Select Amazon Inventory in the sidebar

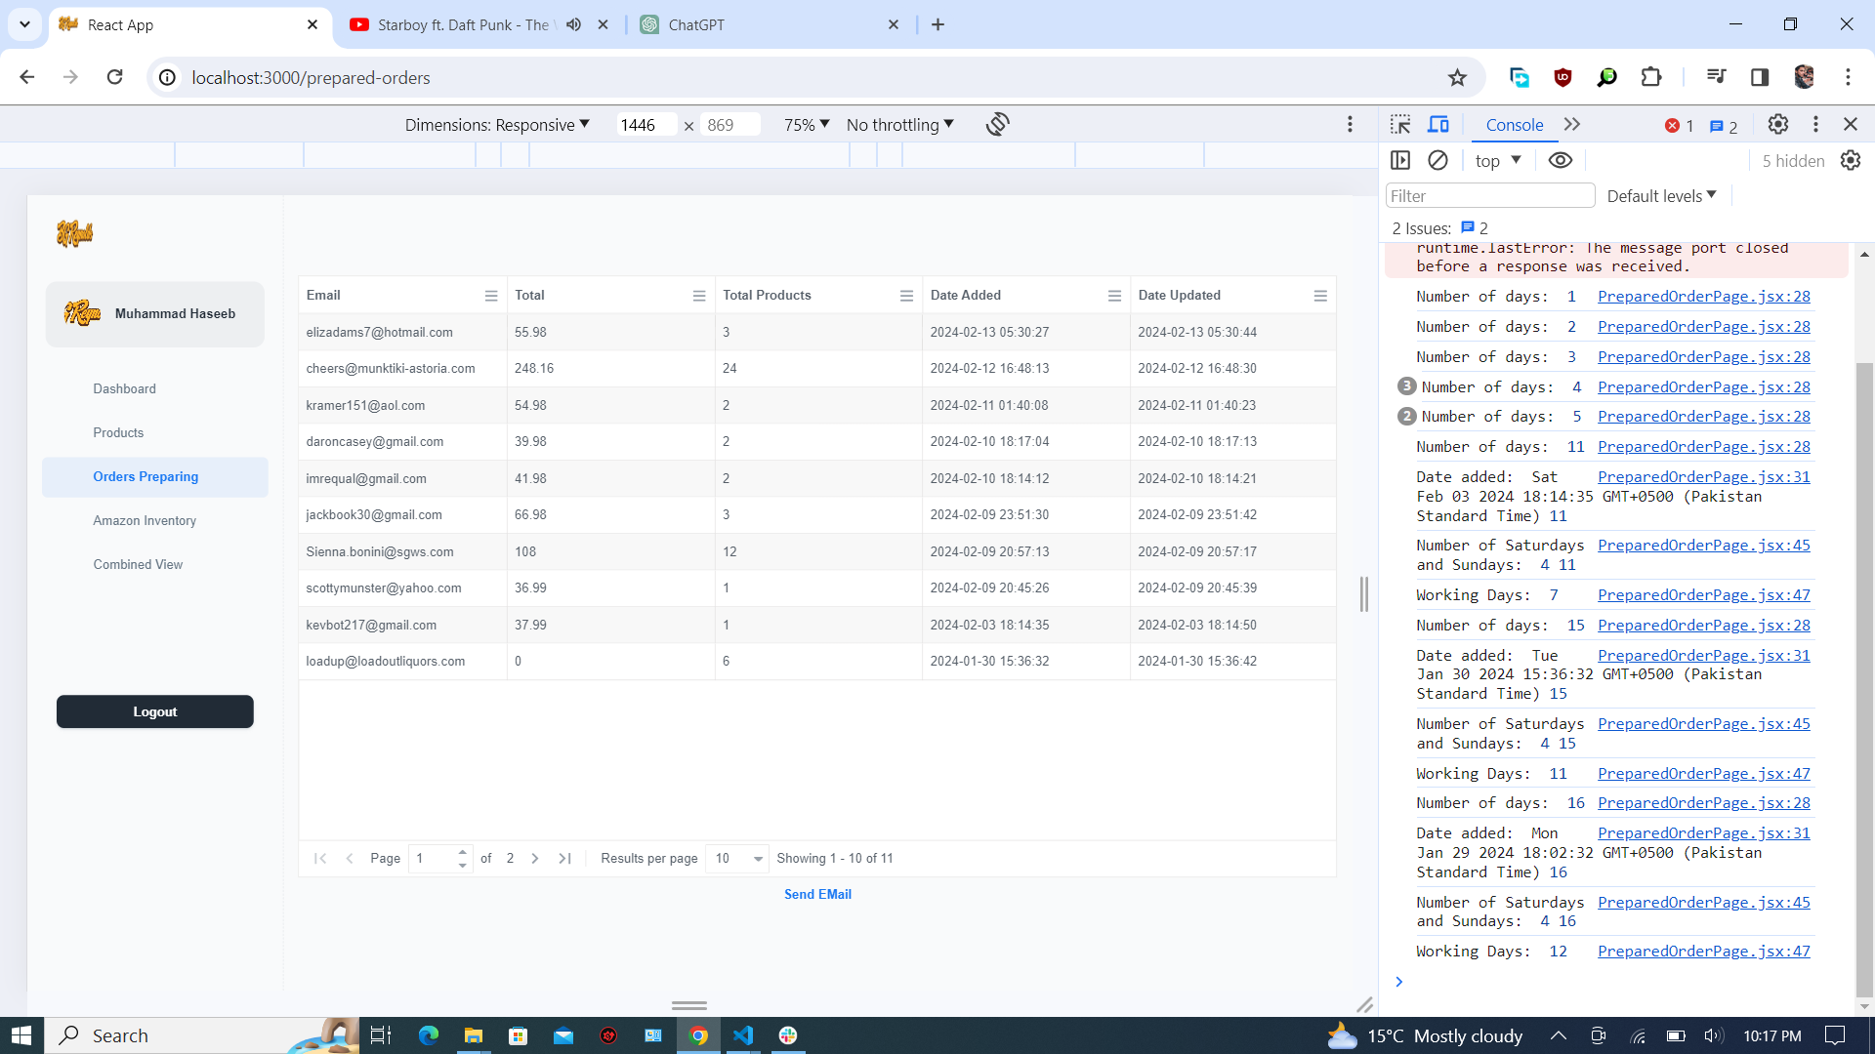(x=145, y=520)
